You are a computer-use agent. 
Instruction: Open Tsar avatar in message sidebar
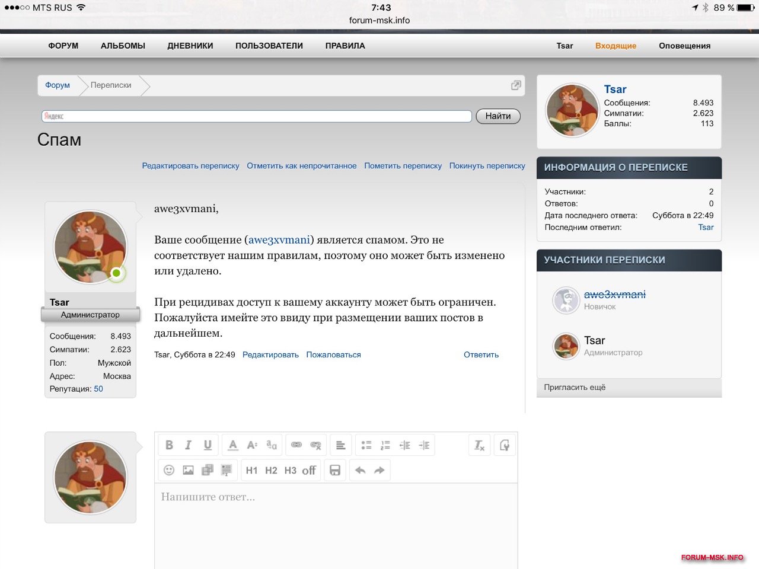point(90,247)
